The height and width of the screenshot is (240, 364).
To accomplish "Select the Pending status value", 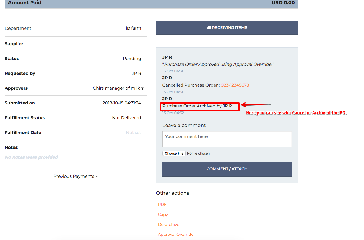I will pos(132,59).
